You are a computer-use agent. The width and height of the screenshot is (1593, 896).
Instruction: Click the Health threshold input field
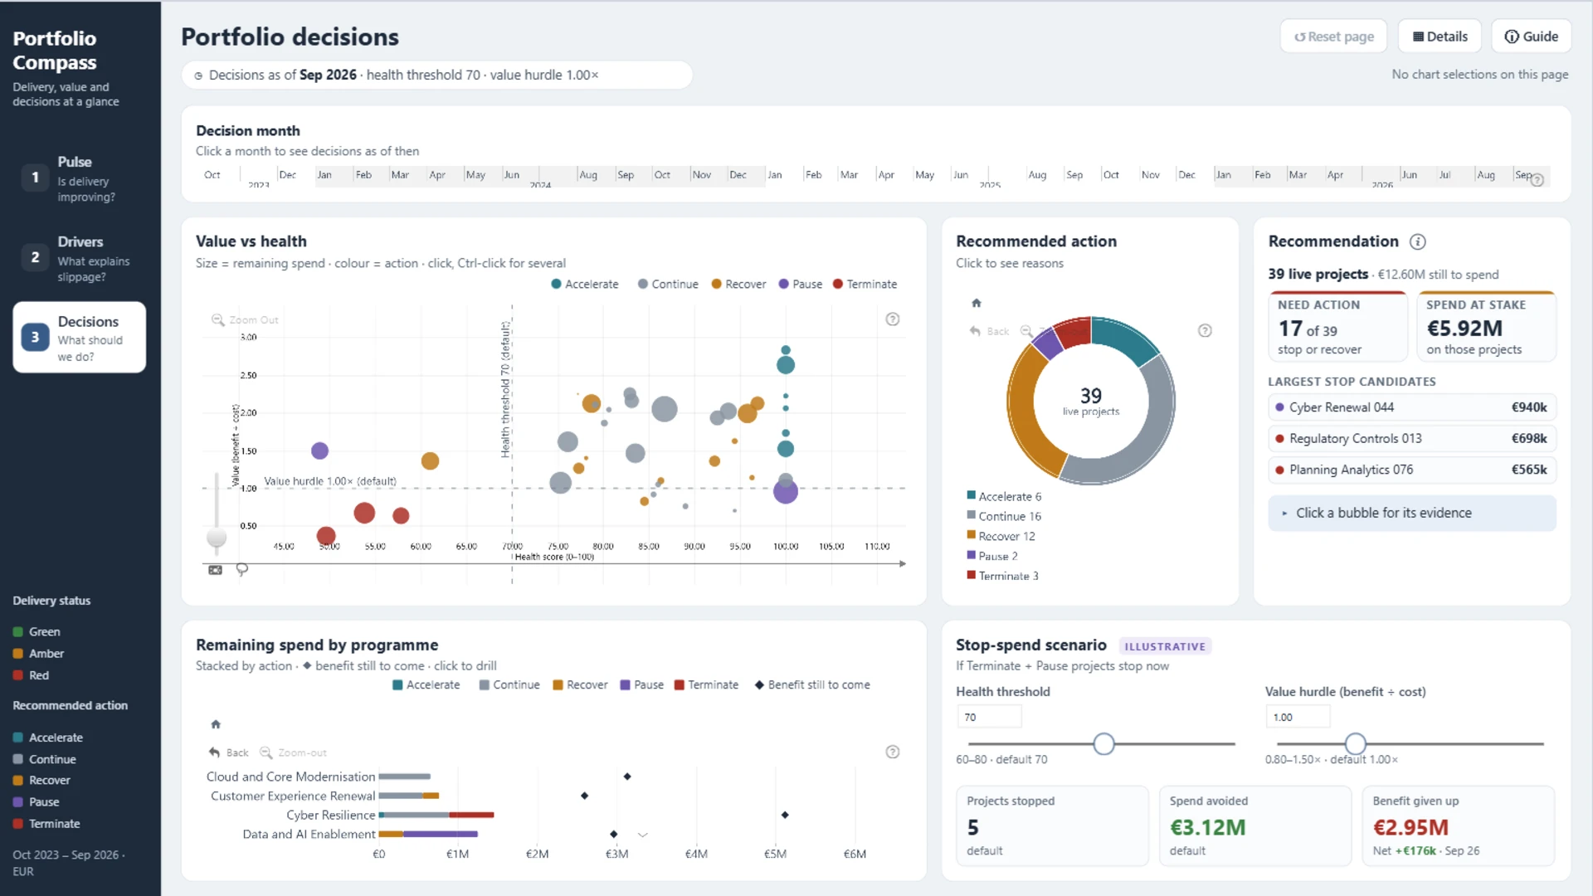tap(989, 717)
